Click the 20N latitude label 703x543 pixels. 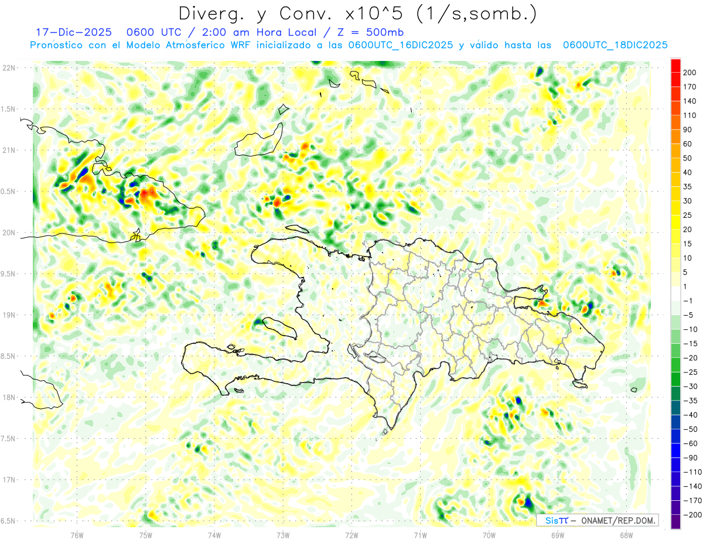(x=8, y=233)
